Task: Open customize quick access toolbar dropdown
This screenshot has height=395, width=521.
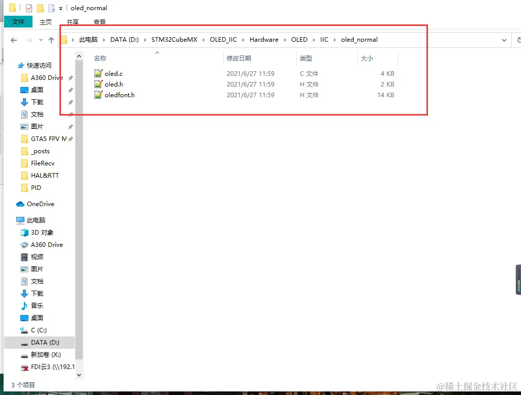Action: [60, 8]
